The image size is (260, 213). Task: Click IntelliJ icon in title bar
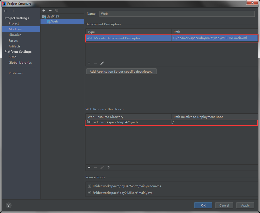pyautogui.click(x=4, y=3)
